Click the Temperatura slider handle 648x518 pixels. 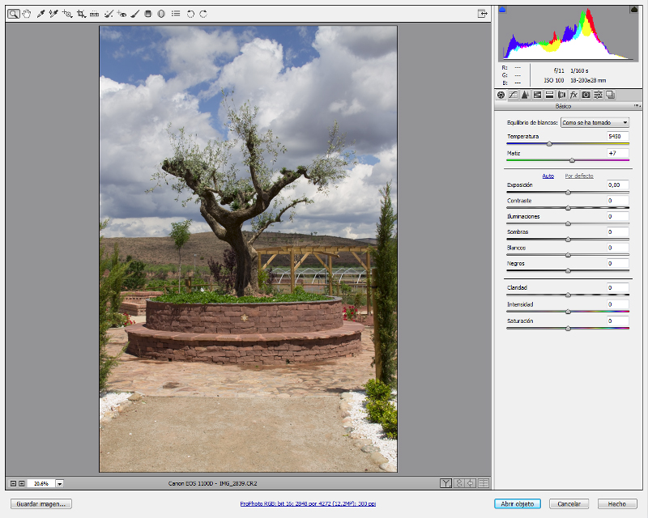click(x=549, y=144)
